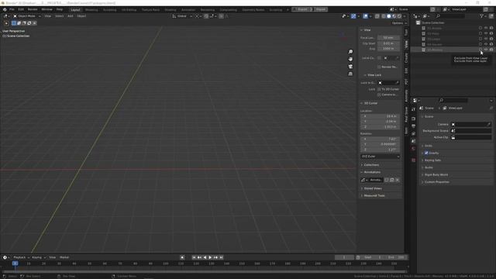Click the proportional editing icon
Screen dimensions: 496x279
[x=221, y=16]
